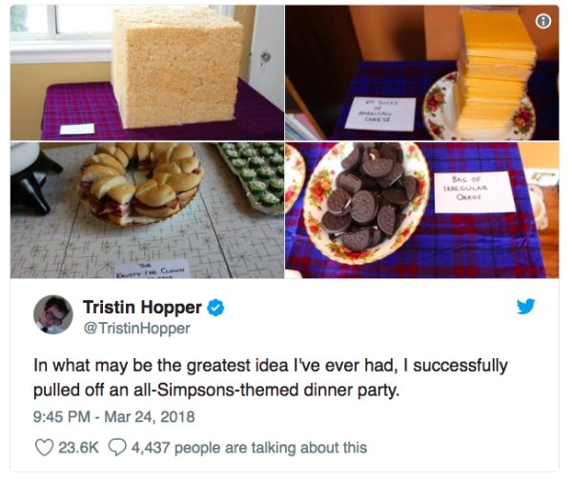This screenshot has height=481, width=572.
Task: Click the Tristin Hopper display name
Action: (142, 308)
